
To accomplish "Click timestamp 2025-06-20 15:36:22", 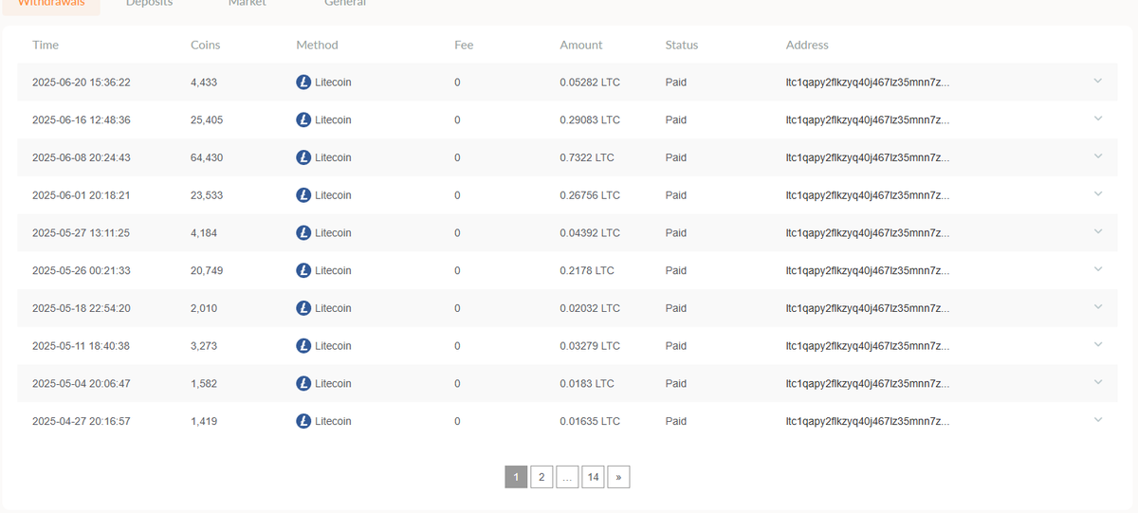I will pyautogui.click(x=82, y=82).
